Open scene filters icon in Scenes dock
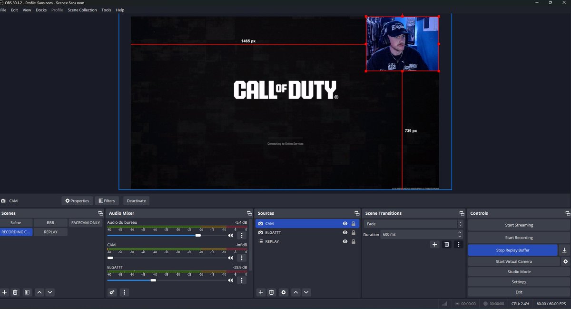Screen dimensions: 571x309 click(27, 292)
